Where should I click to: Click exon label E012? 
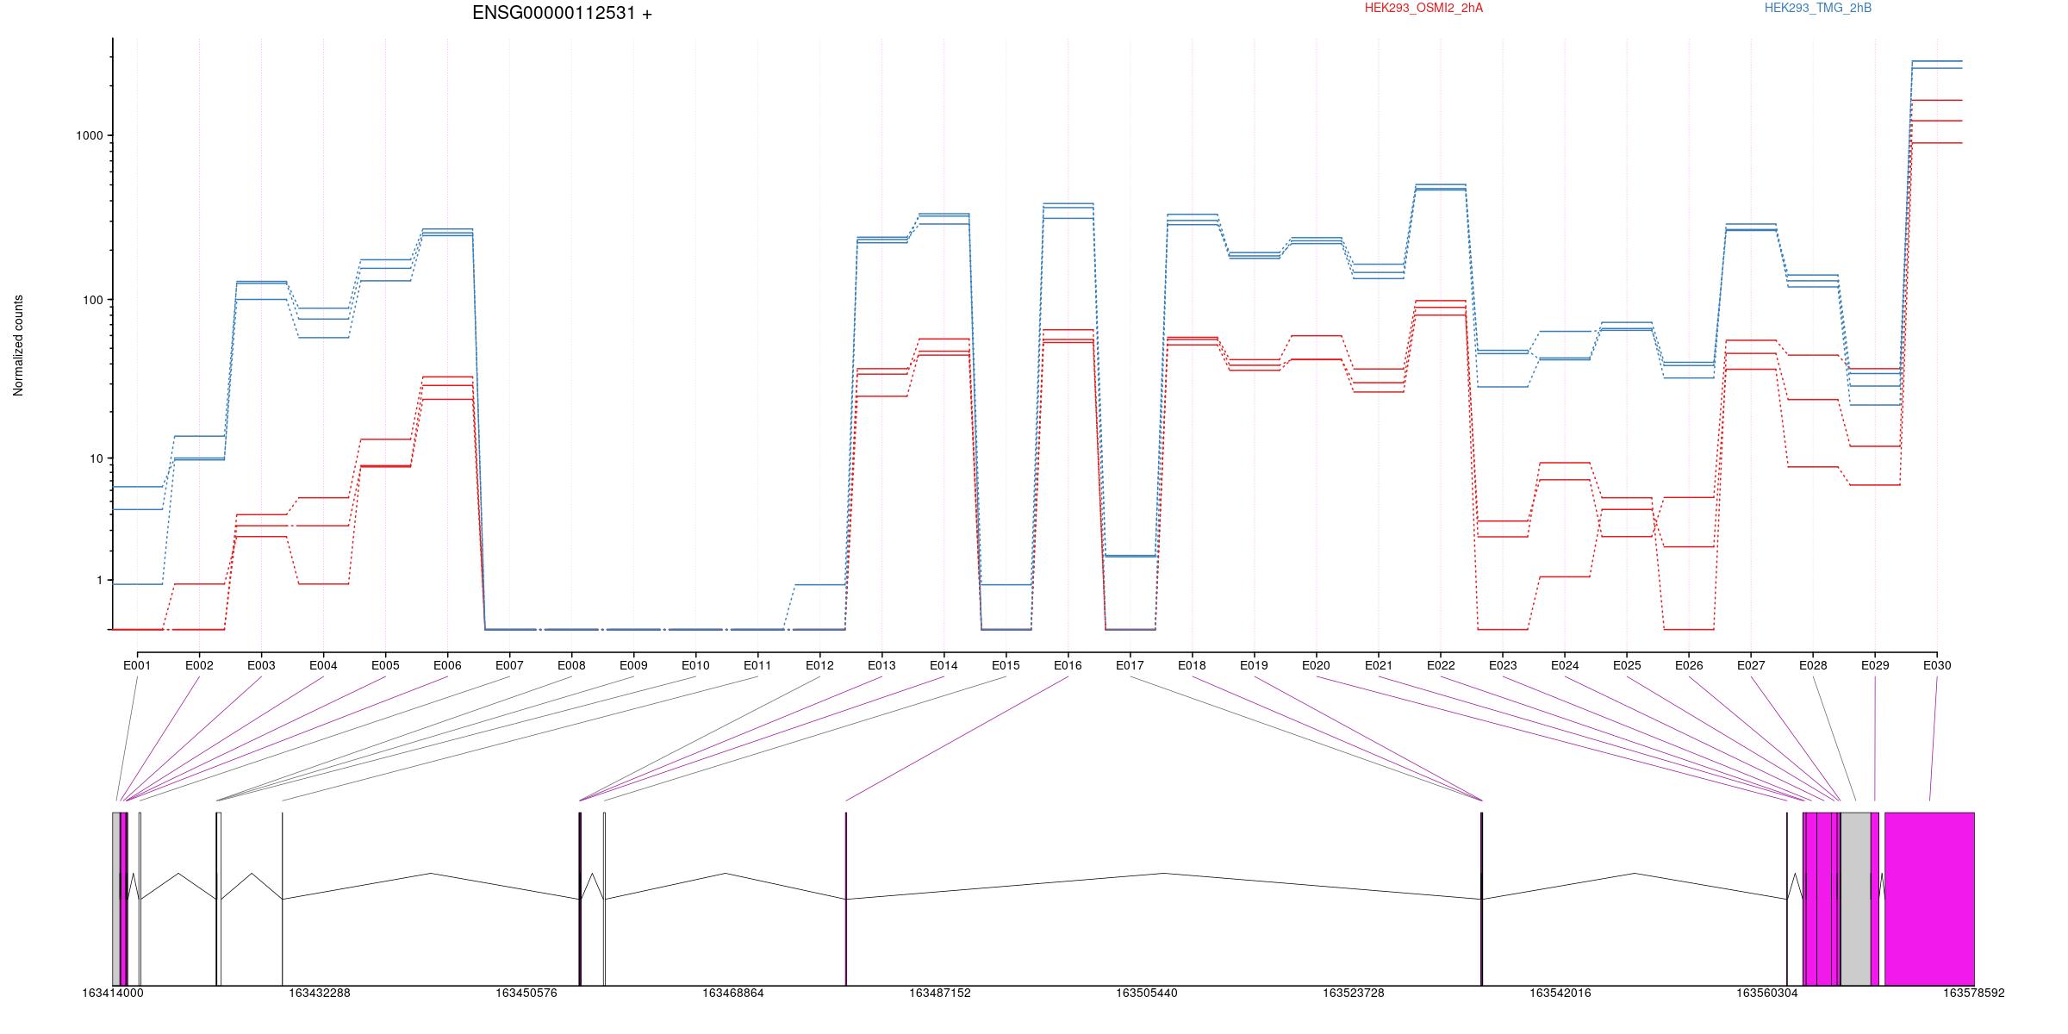[819, 665]
